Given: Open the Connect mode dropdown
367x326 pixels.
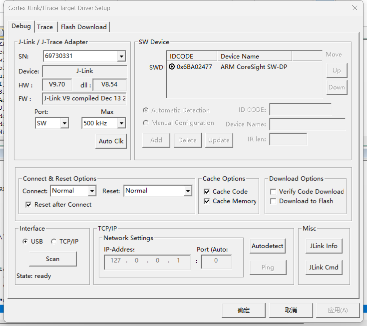Looking at the screenshot, I should [92, 191].
